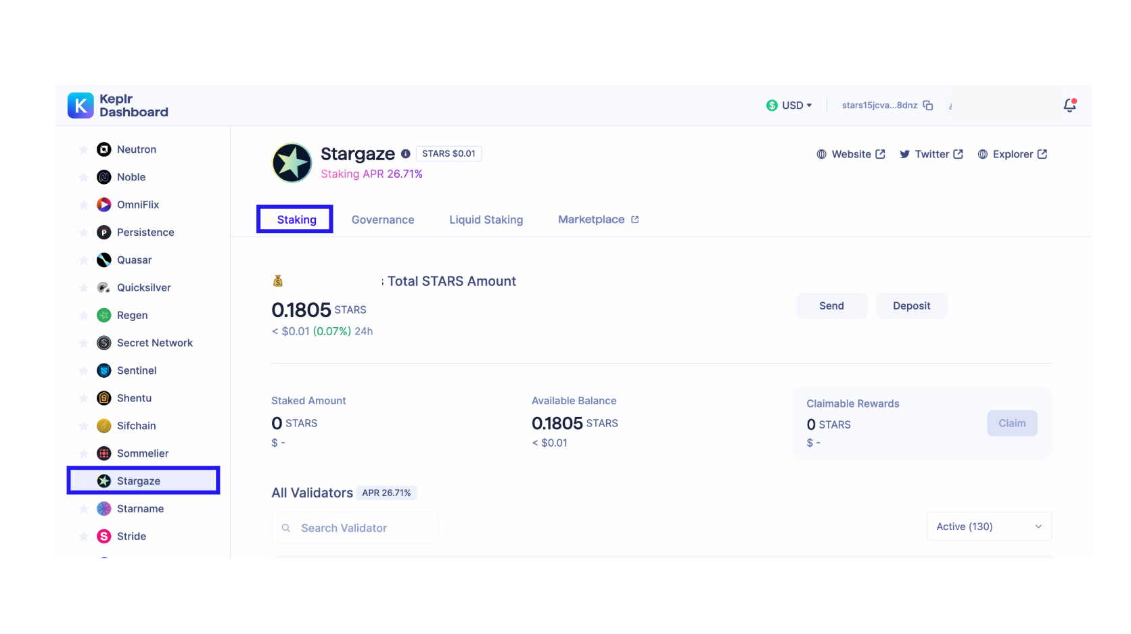Favorite Quasar with its star

83,260
